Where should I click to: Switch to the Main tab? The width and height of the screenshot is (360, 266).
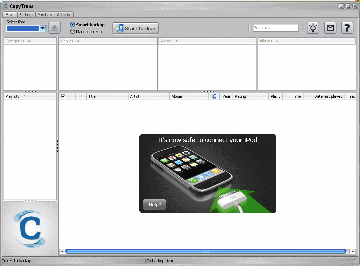[9, 15]
